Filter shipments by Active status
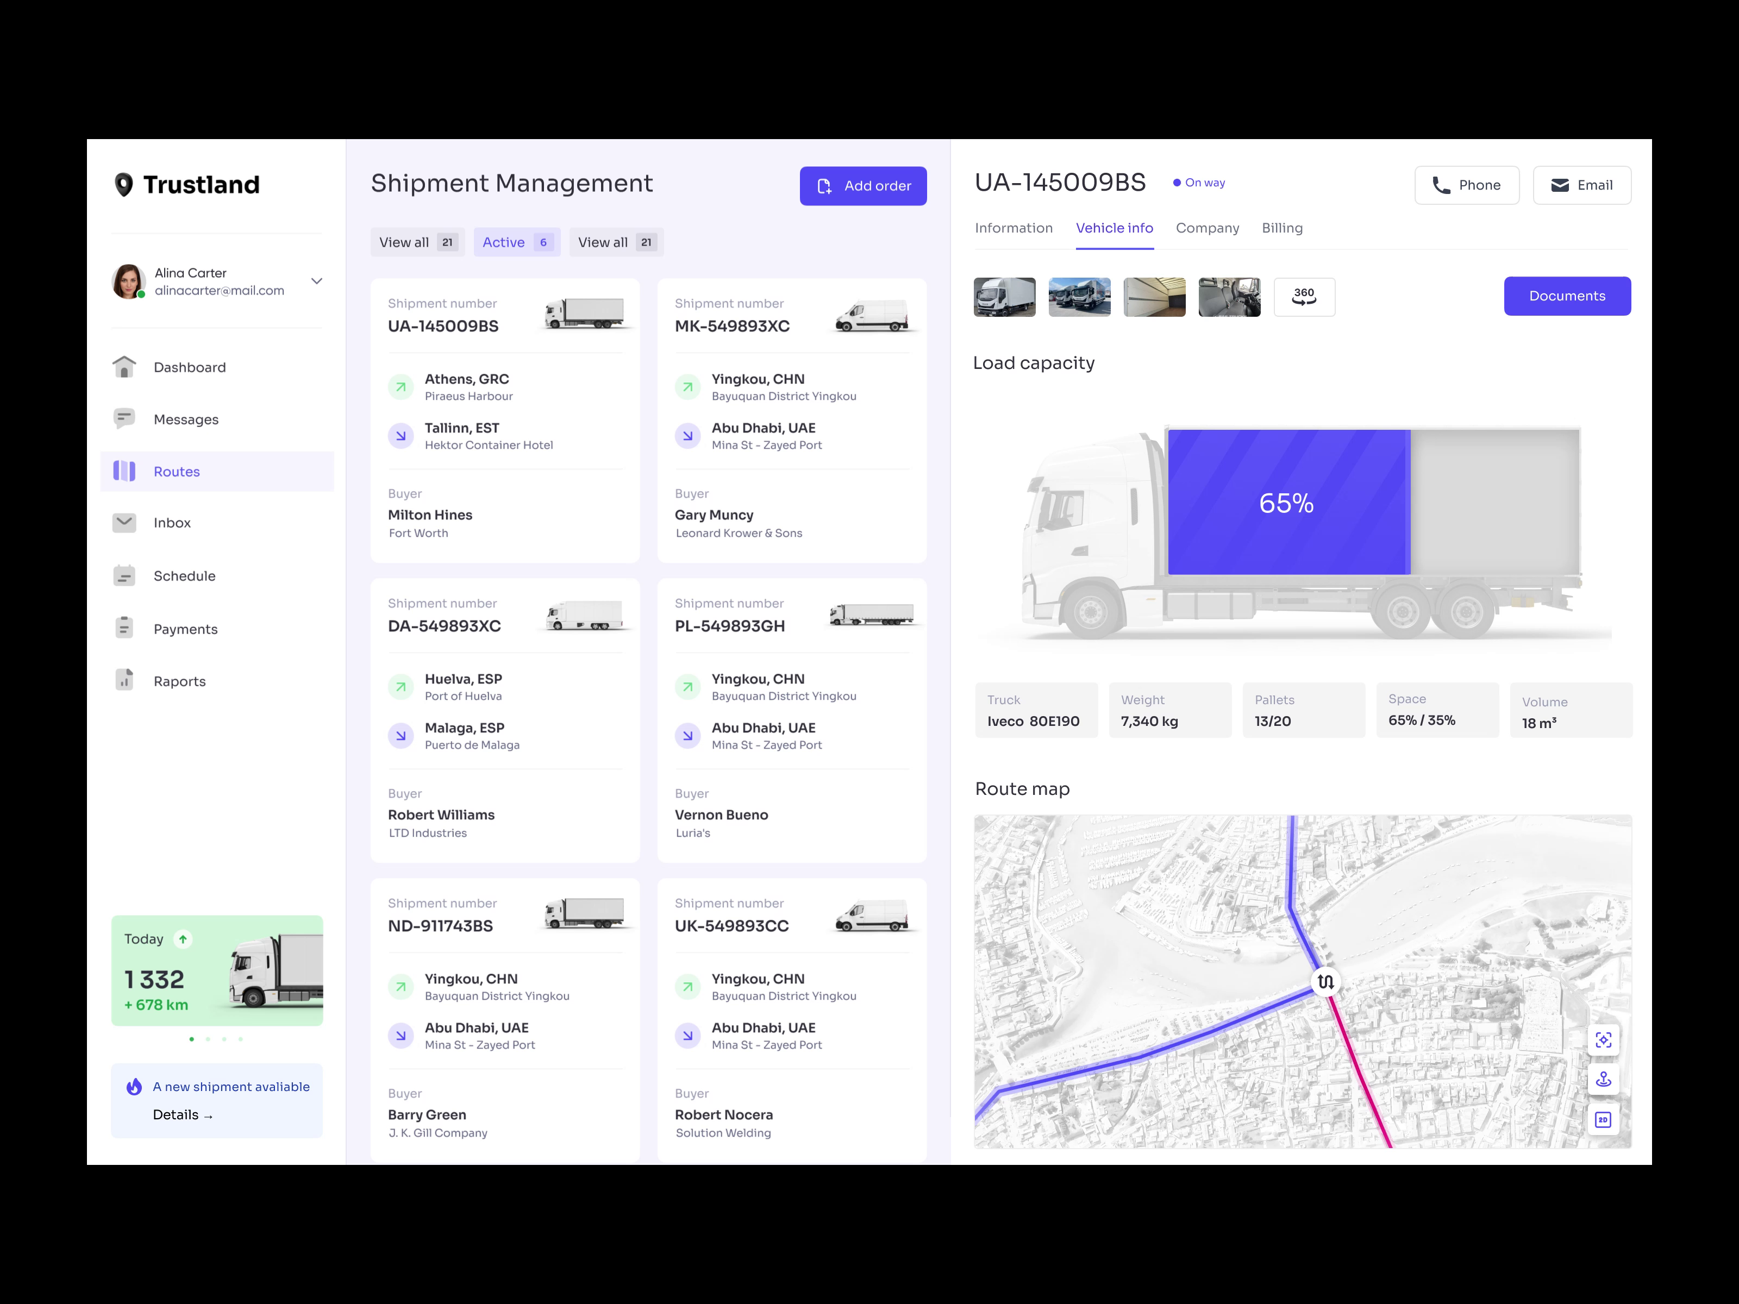This screenshot has height=1304, width=1739. [x=516, y=242]
